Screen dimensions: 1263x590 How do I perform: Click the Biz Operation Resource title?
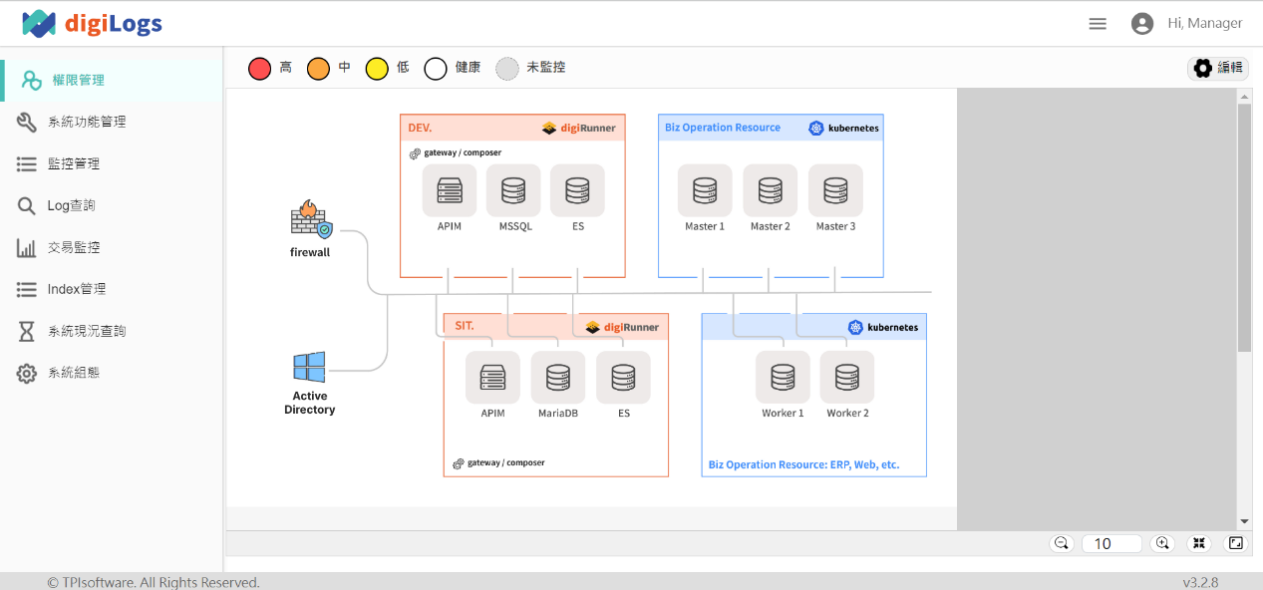pyautogui.click(x=723, y=128)
